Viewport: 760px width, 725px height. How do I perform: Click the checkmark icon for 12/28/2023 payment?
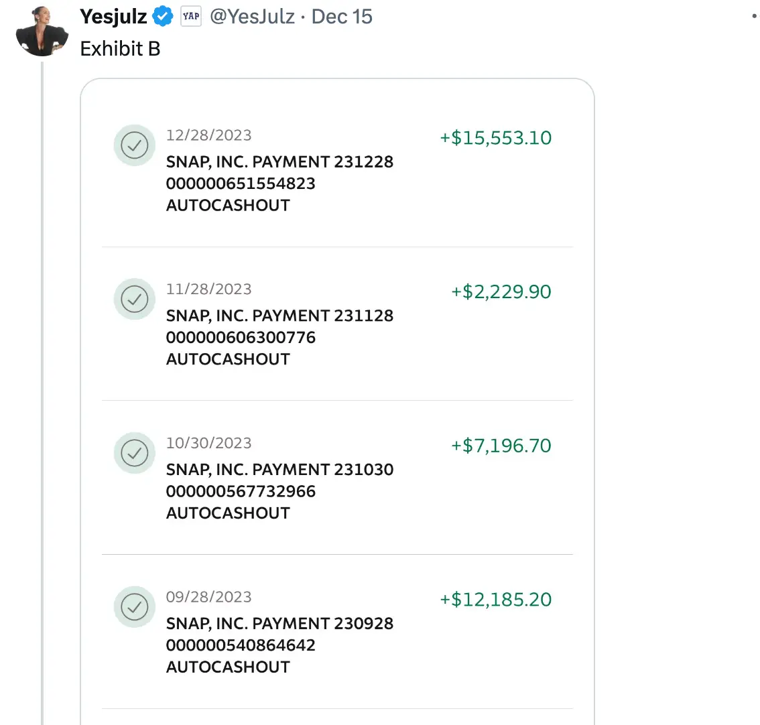pyautogui.click(x=135, y=145)
